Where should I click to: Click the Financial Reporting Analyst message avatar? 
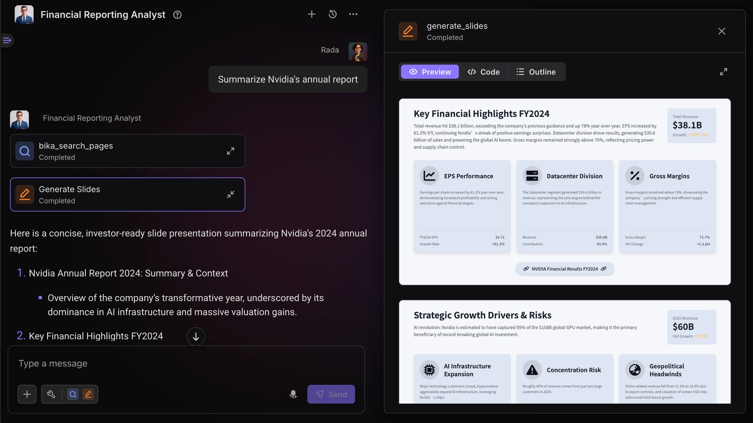point(19,120)
